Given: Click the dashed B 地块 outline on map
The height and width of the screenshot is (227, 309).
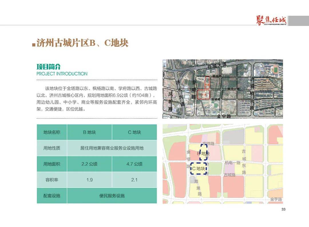Looking at the screenshot, I should 204,152.
